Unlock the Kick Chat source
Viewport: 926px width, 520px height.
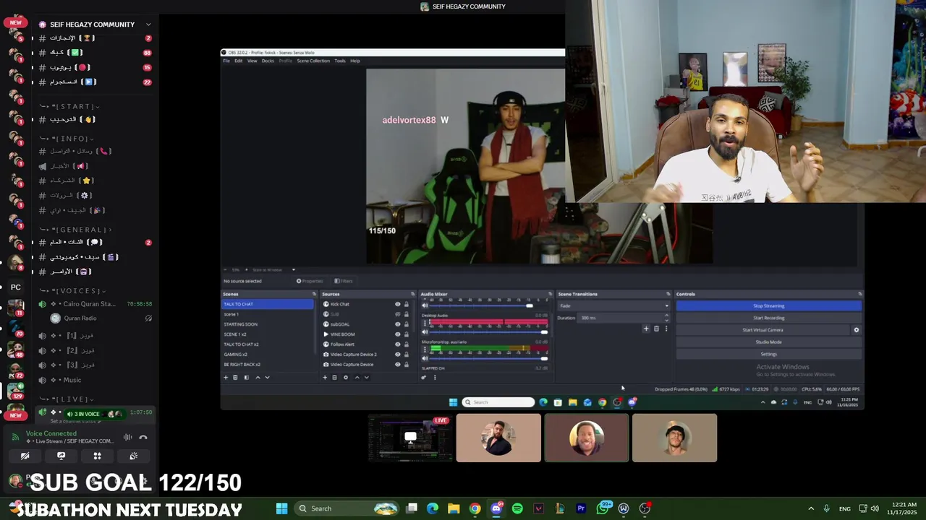point(406,304)
